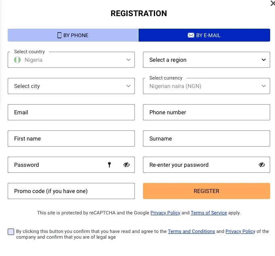Click into the Email input field
Image resolution: width=275 pixels, height=256 pixels.
pos(71,112)
